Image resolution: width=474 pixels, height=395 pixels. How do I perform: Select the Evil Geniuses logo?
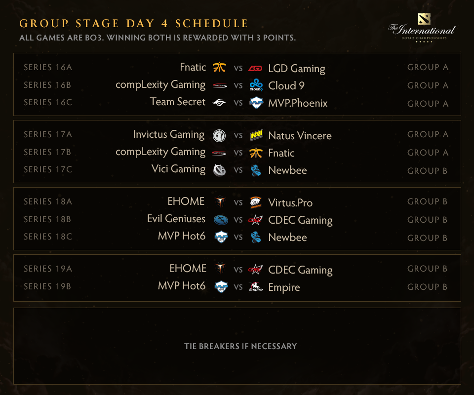pos(220,219)
